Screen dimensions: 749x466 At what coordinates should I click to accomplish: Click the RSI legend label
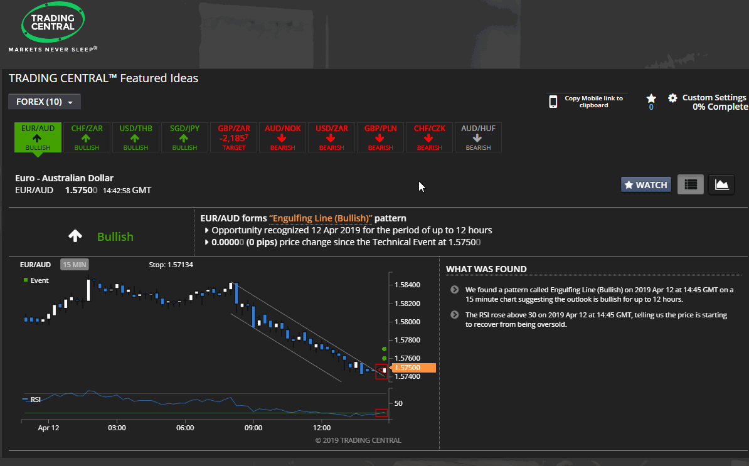click(35, 400)
